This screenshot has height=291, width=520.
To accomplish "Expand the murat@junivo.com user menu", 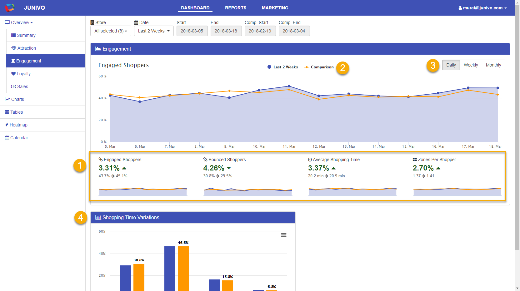I will coord(482,8).
